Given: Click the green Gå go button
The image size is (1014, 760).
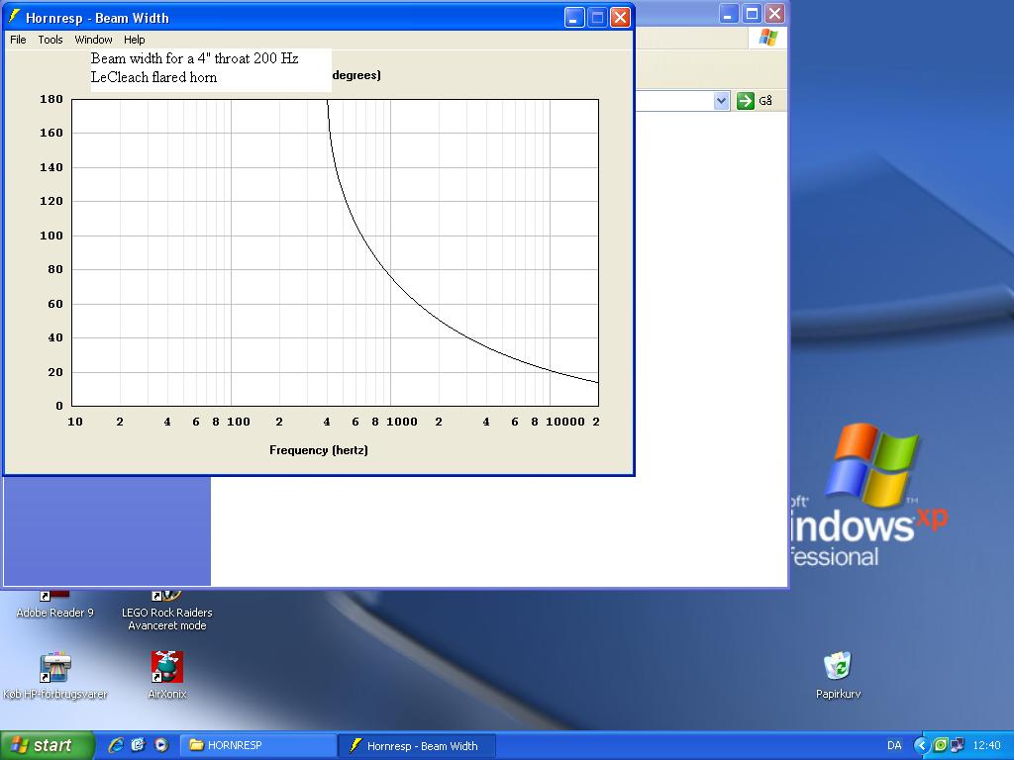Looking at the screenshot, I should pos(754,101).
